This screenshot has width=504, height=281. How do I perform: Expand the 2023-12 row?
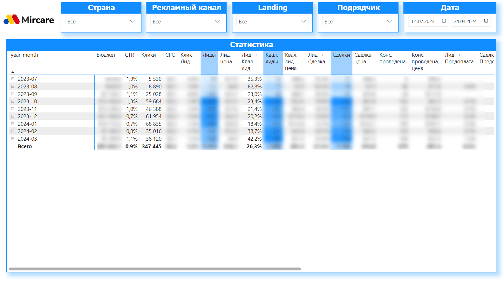click(13, 116)
